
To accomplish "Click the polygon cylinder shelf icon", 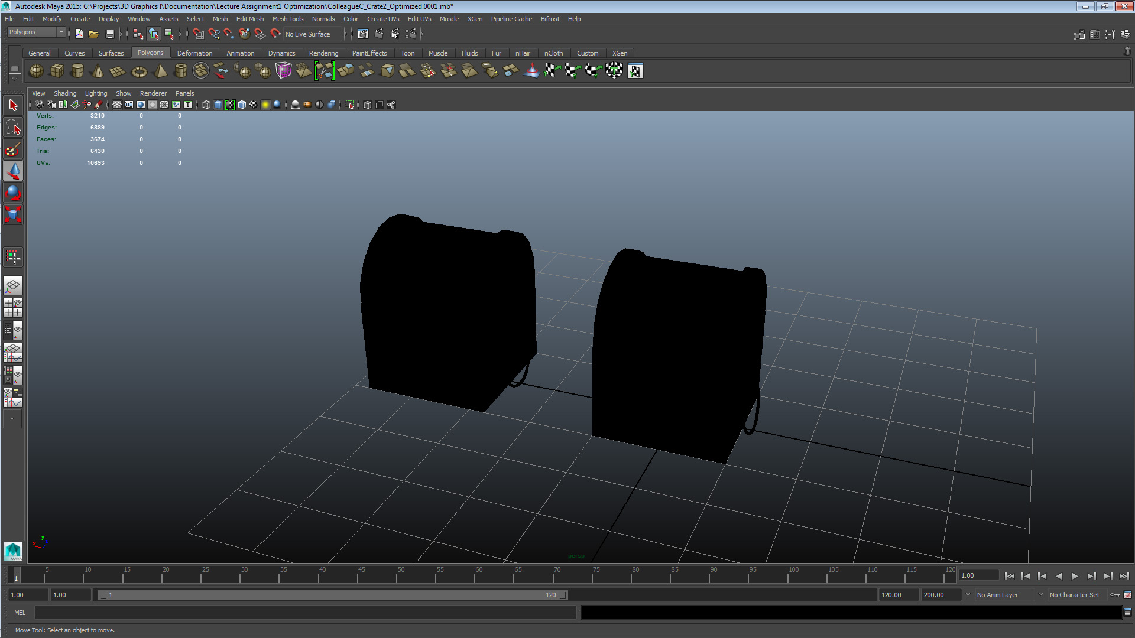I will [x=77, y=71].
